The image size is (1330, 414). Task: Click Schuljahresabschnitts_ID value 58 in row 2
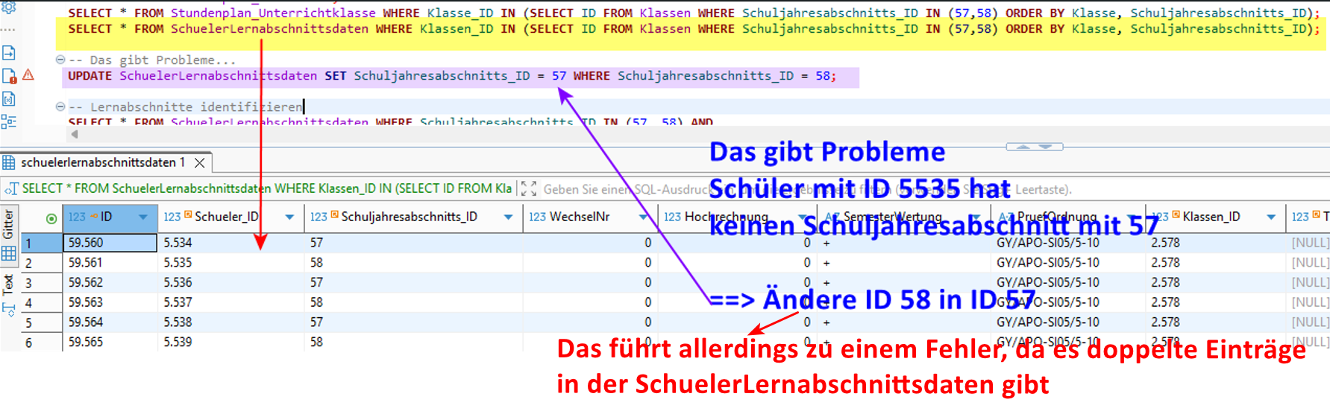[413, 263]
